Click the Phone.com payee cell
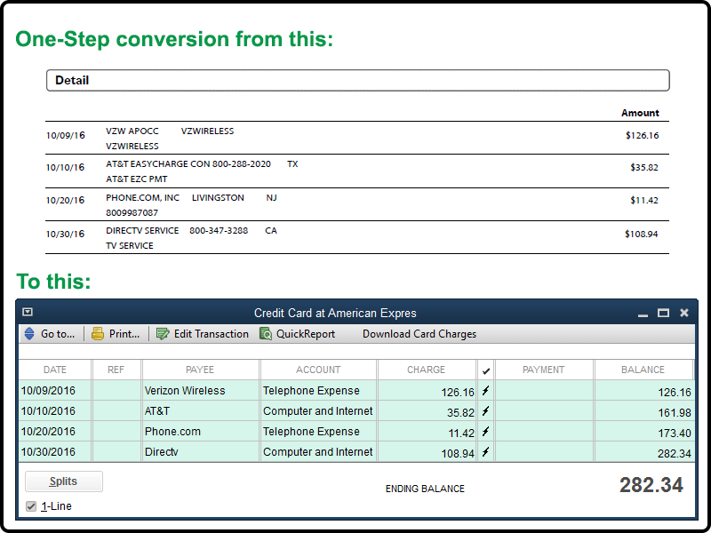This screenshot has width=711, height=533. [201, 432]
